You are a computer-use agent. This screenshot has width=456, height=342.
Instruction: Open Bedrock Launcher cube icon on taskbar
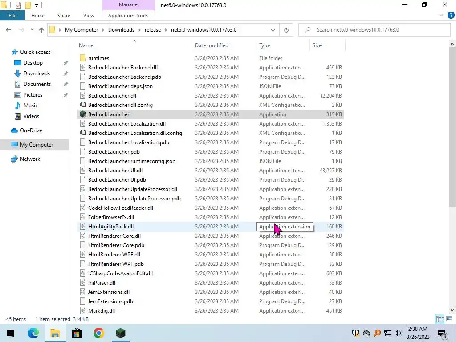pos(120,333)
